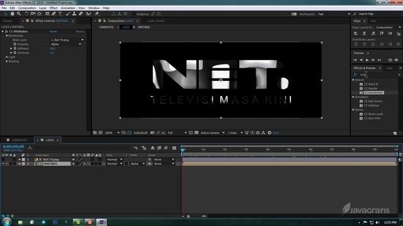Screen dimensions: 403x226
Task: Select the Type text tool
Action: pyautogui.click(x=60, y=14)
